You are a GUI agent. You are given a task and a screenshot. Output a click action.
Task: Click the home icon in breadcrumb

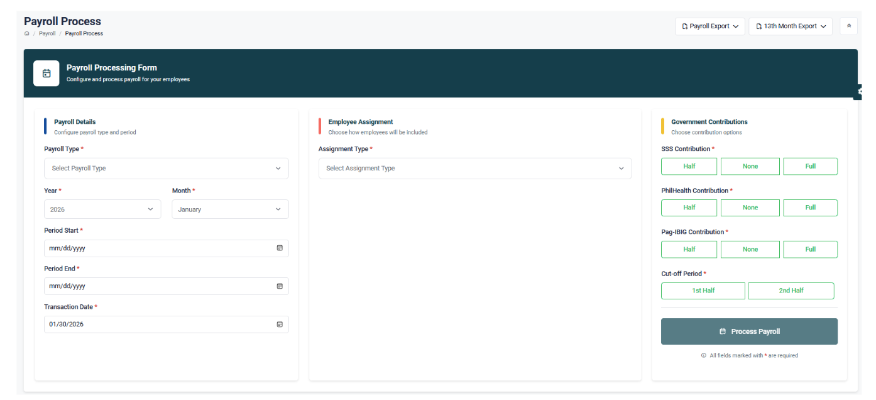point(26,33)
